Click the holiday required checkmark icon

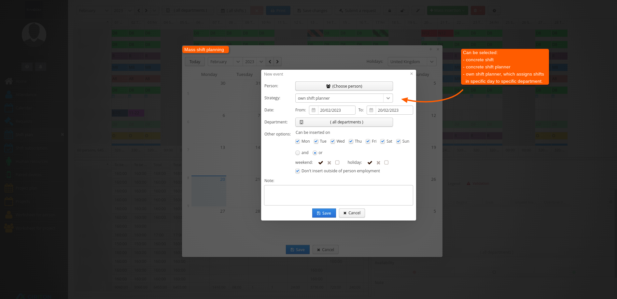[370, 163]
